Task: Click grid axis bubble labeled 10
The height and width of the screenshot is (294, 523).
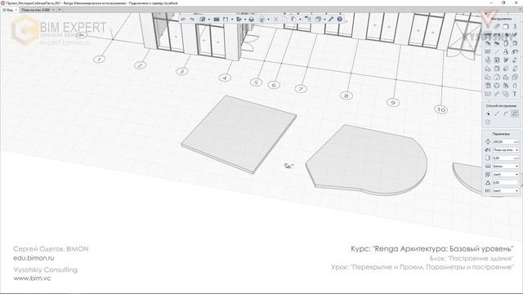Action: point(441,109)
